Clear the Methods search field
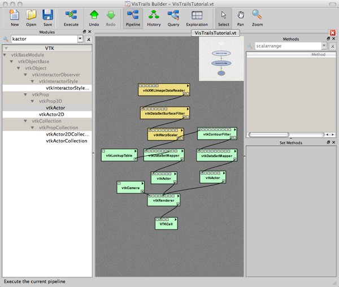The width and height of the screenshot is (339, 287). (333, 46)
